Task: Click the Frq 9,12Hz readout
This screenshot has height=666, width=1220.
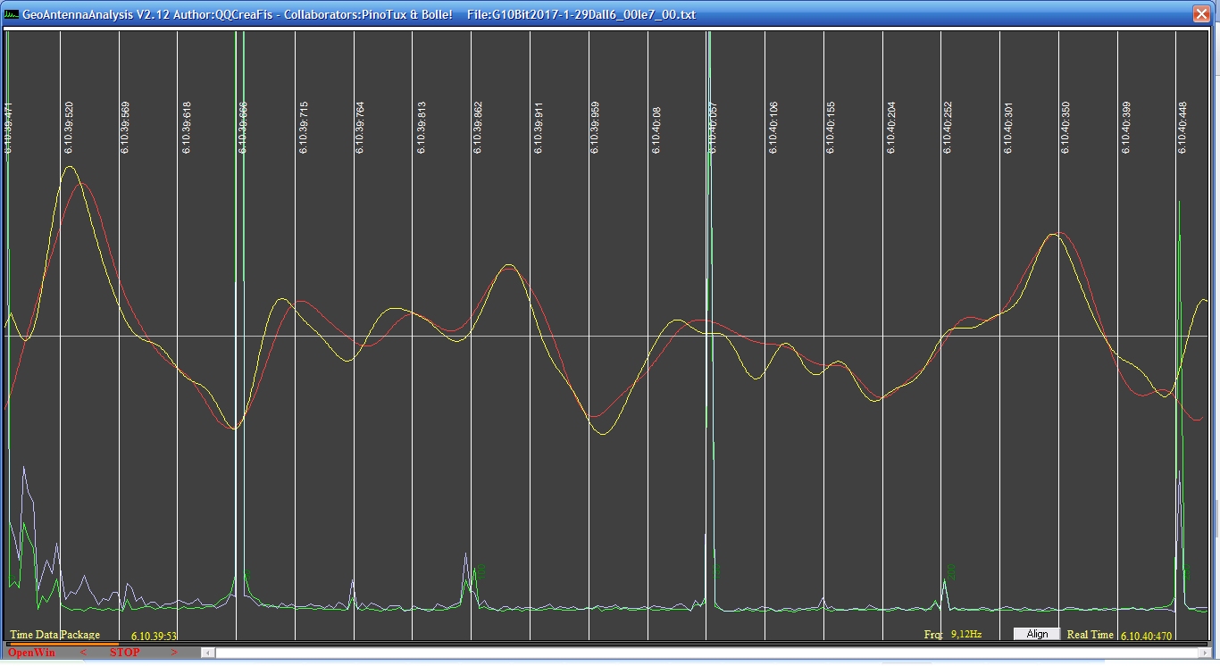Action: (953, 634)
